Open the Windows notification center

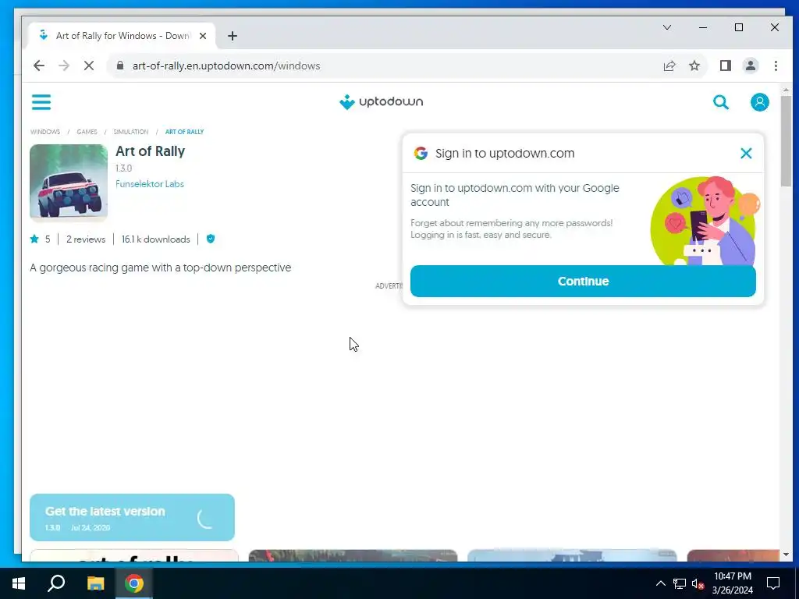[773, 583]
